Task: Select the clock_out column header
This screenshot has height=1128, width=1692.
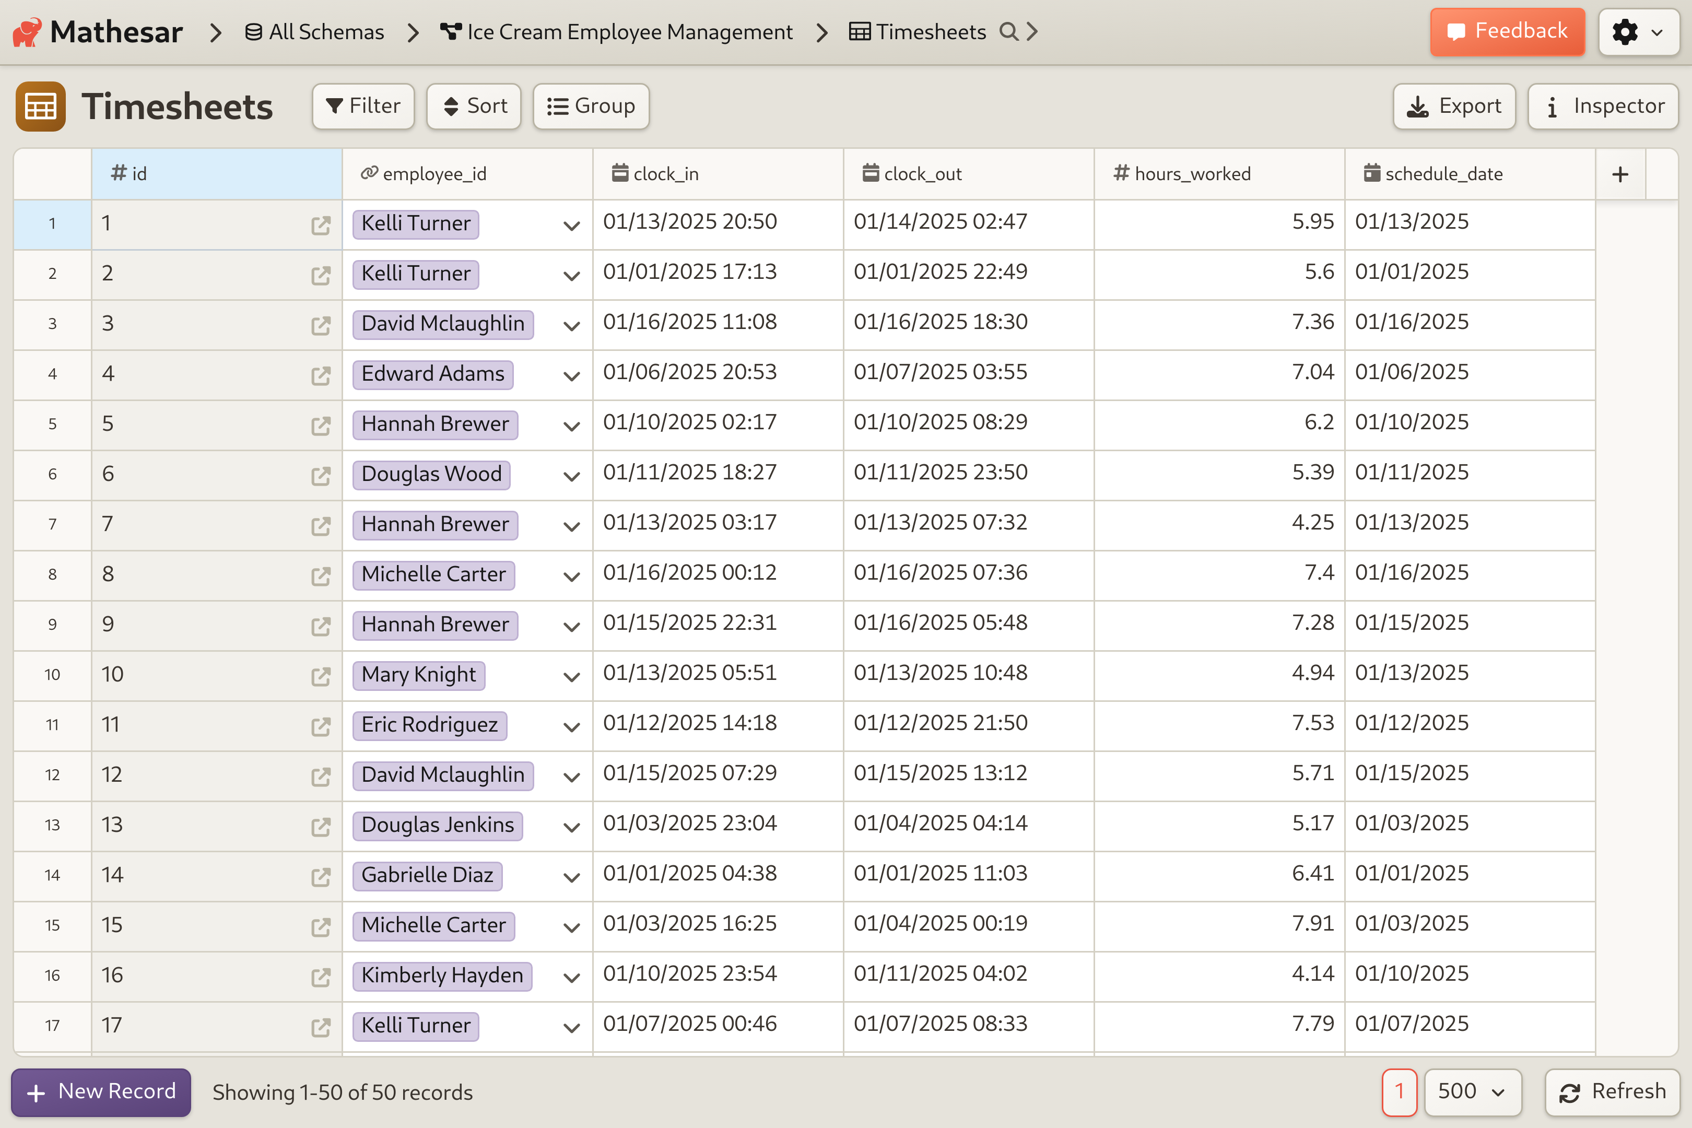Action: click(969, 174)
